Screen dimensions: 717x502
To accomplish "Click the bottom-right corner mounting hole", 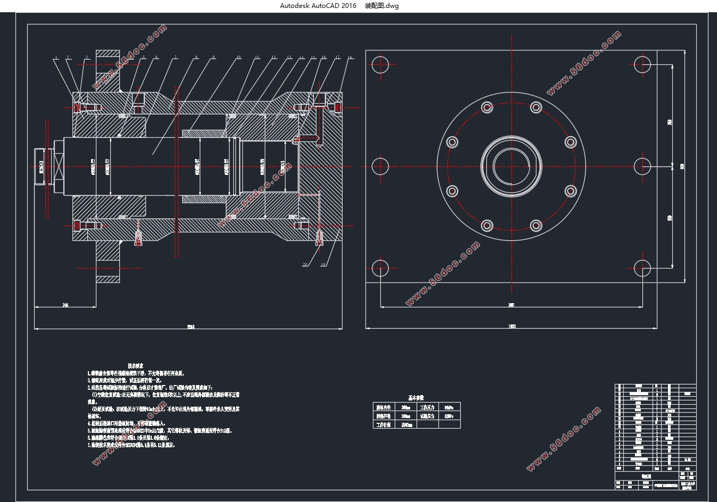I will coord(643,269).
